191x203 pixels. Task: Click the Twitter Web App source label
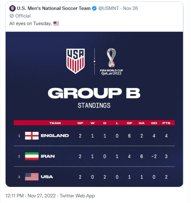tap(77, 196)
